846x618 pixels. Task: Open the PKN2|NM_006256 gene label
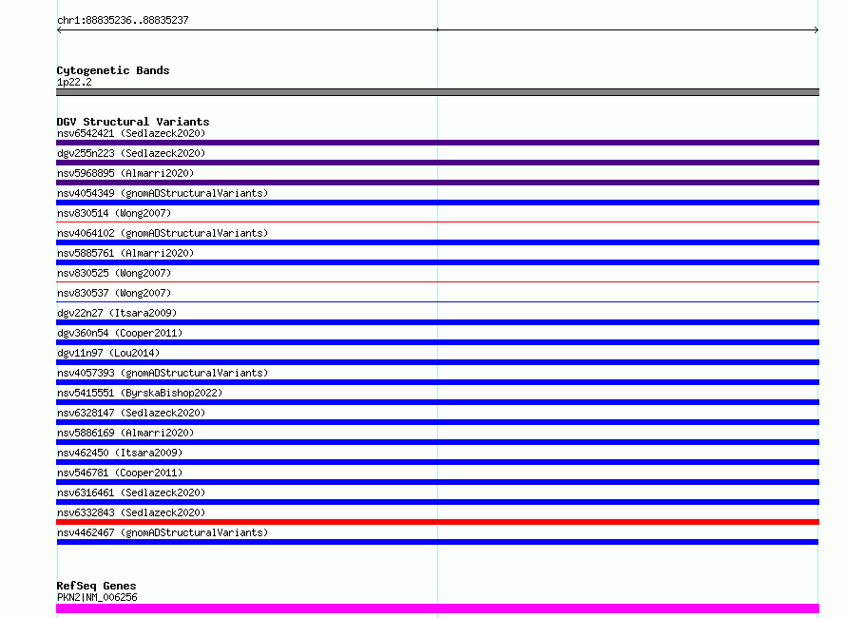[97, 597]
